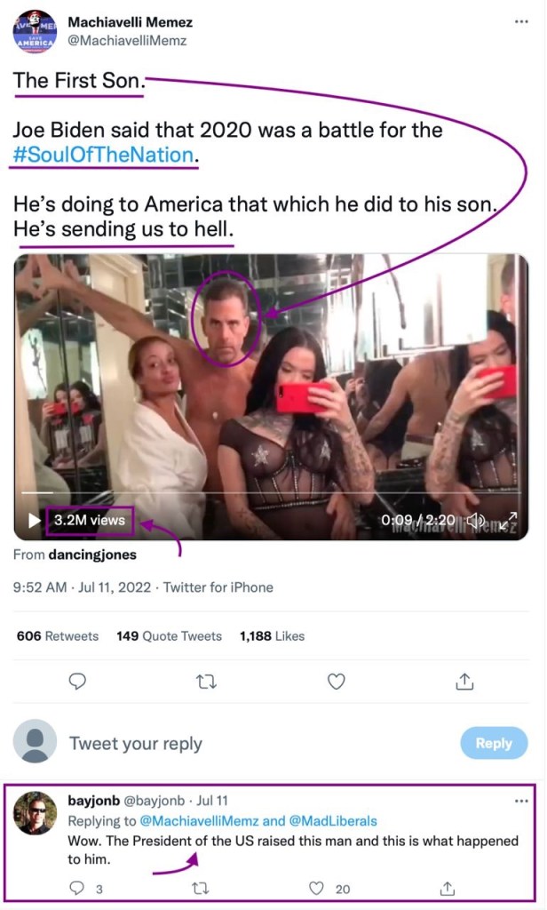Share bayjonb's reply

click(x=448, y=888)
